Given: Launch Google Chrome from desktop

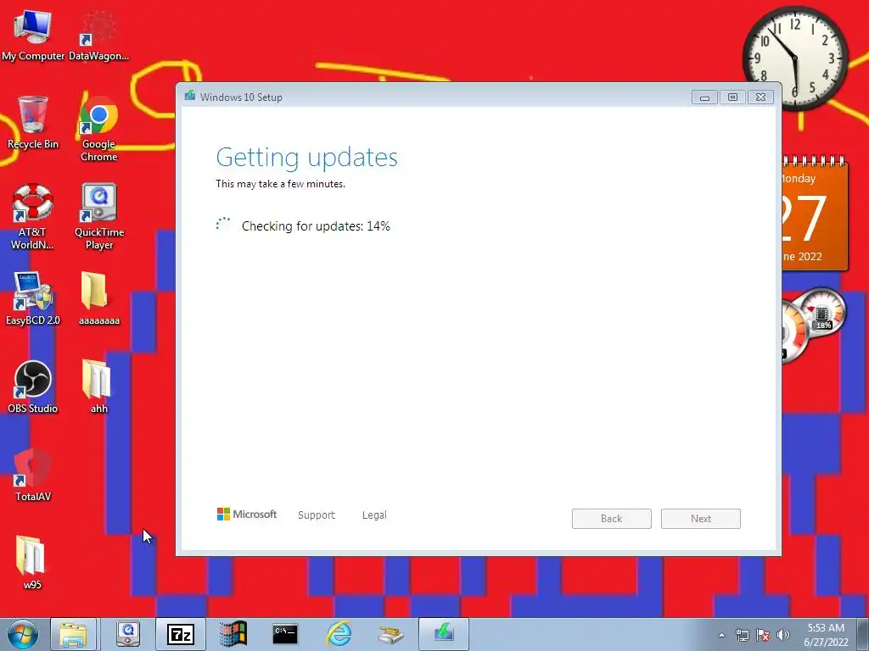Looking at the screenshot, I should [x=98, y=130].
